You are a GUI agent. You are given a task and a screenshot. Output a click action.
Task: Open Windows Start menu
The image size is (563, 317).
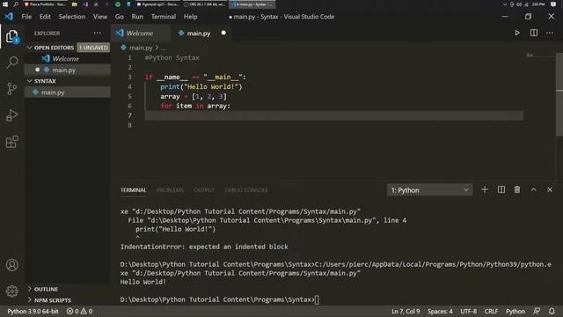click(5, 4)
